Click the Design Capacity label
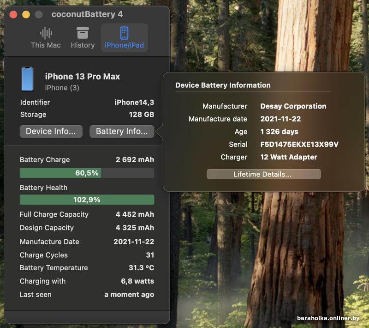Screen dimensions: 369x328 pos(47,228)
